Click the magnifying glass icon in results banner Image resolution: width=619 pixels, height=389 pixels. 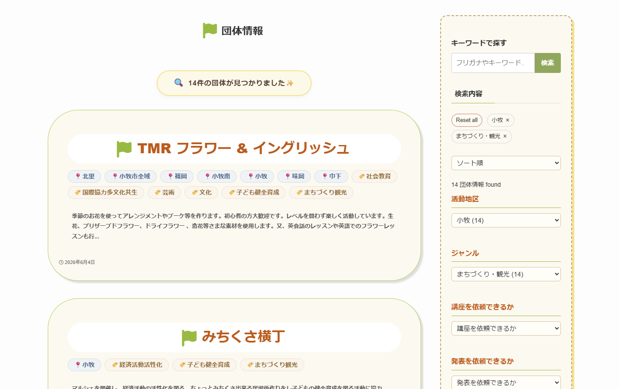point(178,82)
